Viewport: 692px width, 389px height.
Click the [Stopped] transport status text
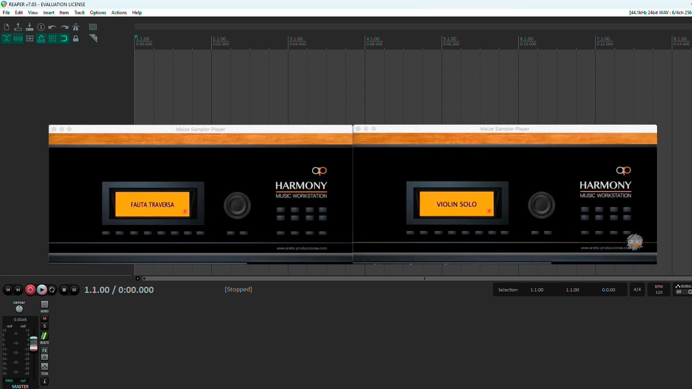click(238, 289)
